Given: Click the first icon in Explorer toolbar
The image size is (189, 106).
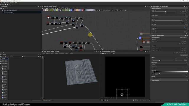Looking at the screenshot, I should (x=1, y=8).
